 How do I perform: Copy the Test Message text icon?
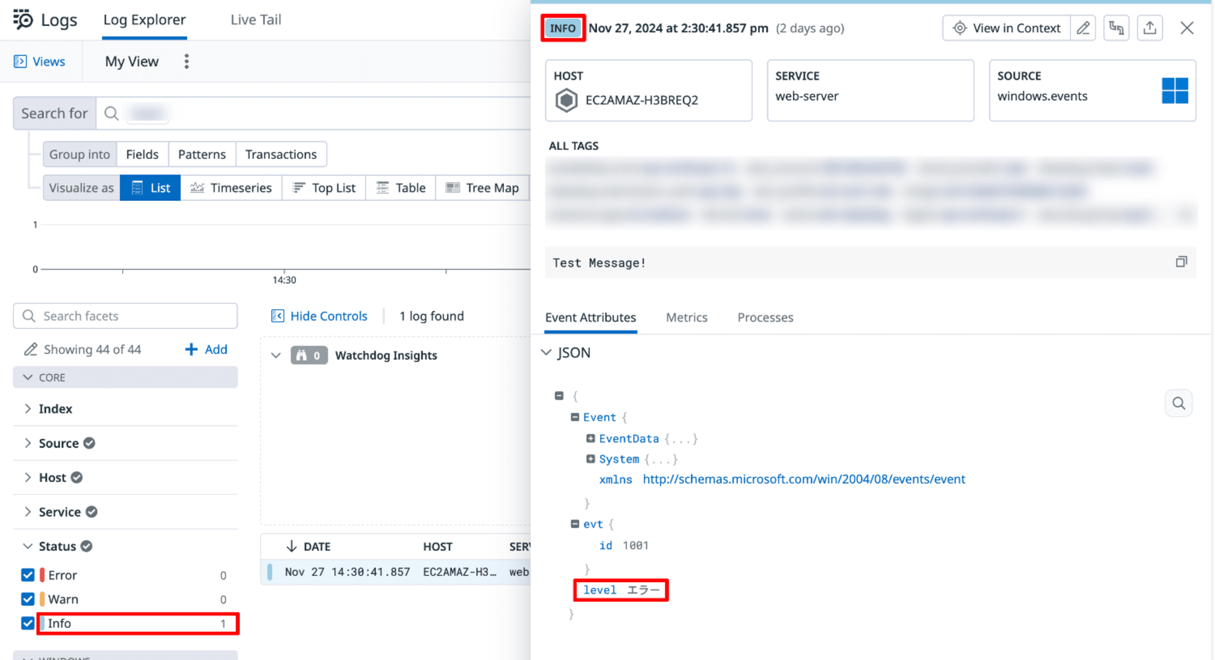[x=1181, y=262]
